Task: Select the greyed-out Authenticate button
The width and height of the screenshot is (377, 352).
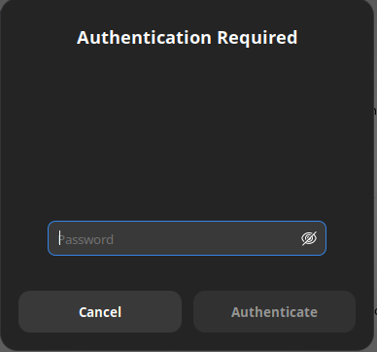Action: coord(274,311)
